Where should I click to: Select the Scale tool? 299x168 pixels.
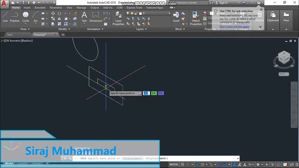pos(59,24)
